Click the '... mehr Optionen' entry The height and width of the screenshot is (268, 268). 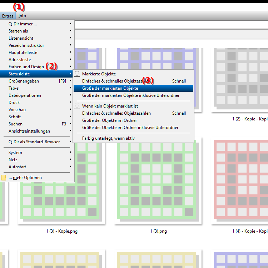[x=37, y=178]
